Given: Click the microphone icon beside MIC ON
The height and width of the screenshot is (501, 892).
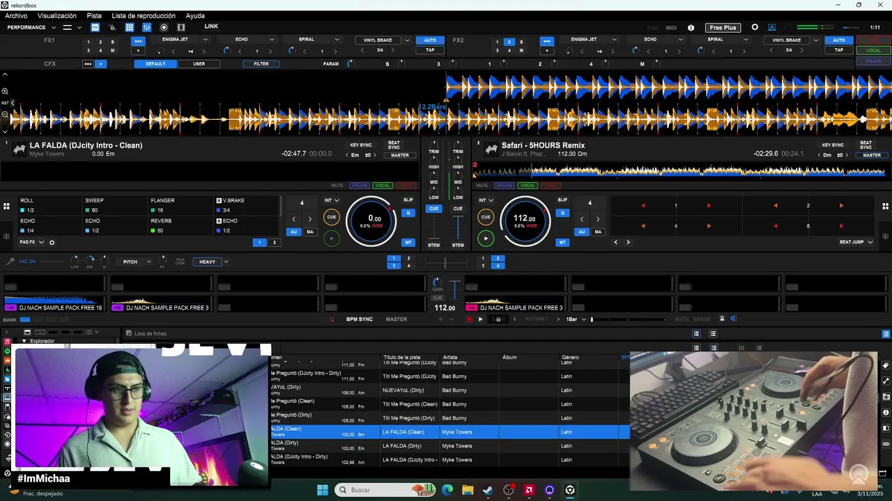Looking at the screenshot, I should tap(10, 262).
